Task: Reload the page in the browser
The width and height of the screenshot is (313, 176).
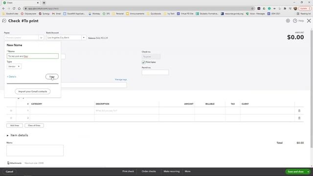Action: [x=14, y=9]
